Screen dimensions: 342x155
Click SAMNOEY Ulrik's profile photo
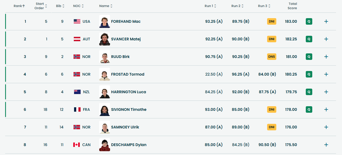pos(105,127)
